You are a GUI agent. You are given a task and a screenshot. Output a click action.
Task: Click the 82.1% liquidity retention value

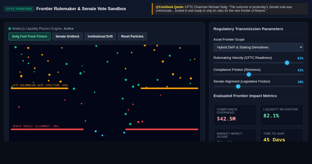[x=271, y=116]
